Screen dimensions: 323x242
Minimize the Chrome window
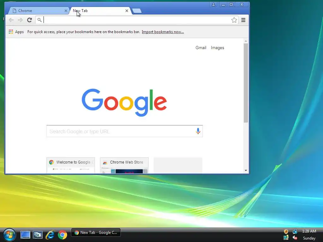pos(223,4)
